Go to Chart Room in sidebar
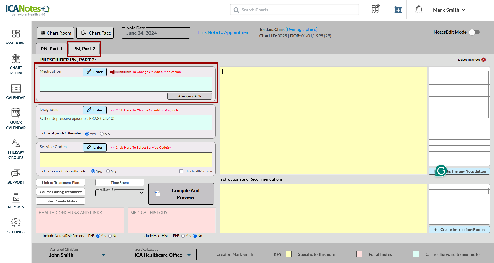This screenshot has height=263, width=494. point(16,64)
